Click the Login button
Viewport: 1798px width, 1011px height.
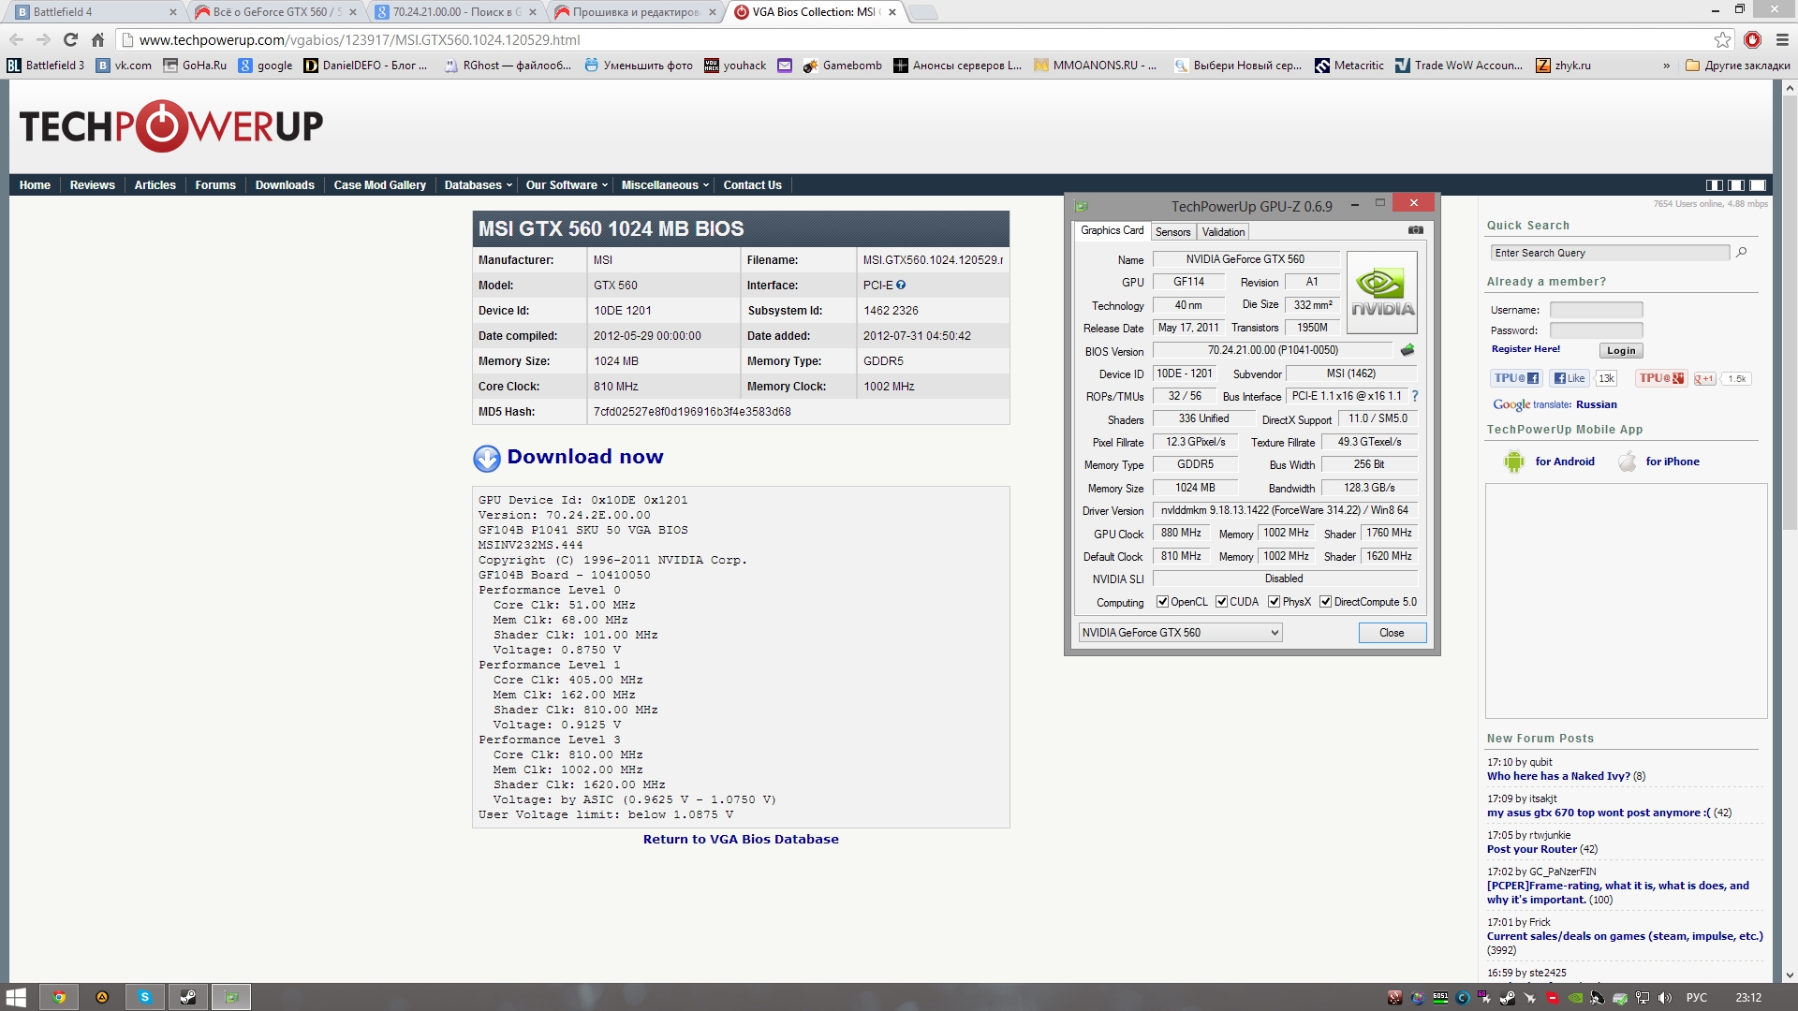click(x=1621, y=351)
